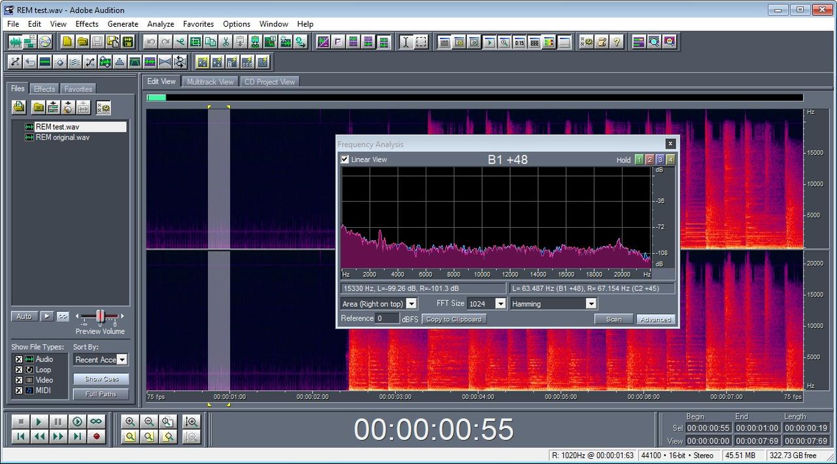Viewport: 837px width, 464px height.
Task: Click the Reverse effect icon in second toolbar
Action: pos(29,61)
